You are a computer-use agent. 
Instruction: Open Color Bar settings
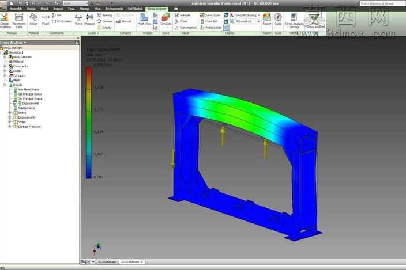209,21
